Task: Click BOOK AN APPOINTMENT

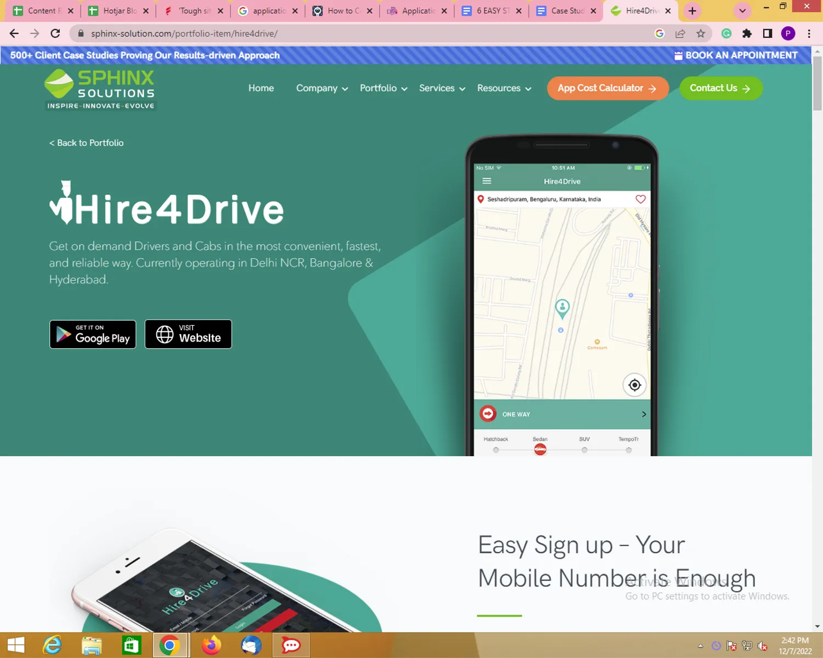Action: [735, 55]
